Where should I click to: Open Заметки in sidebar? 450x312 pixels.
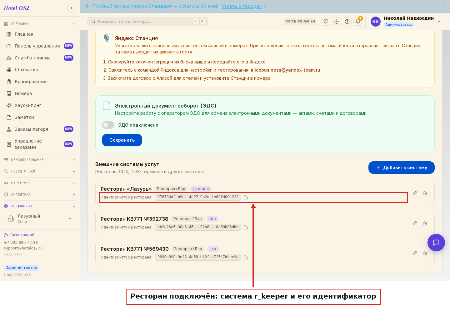point(40,117)
